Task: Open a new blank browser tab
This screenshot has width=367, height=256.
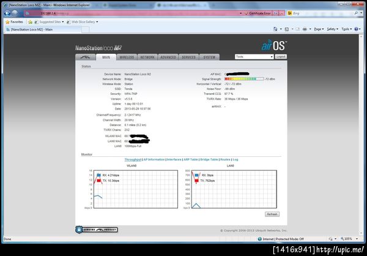Action: pyautogui.click(x=86, y=29)
